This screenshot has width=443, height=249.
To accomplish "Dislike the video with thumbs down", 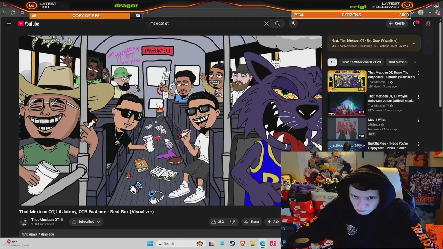I will point(233,222).
